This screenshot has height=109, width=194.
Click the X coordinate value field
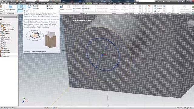[79, 21]
